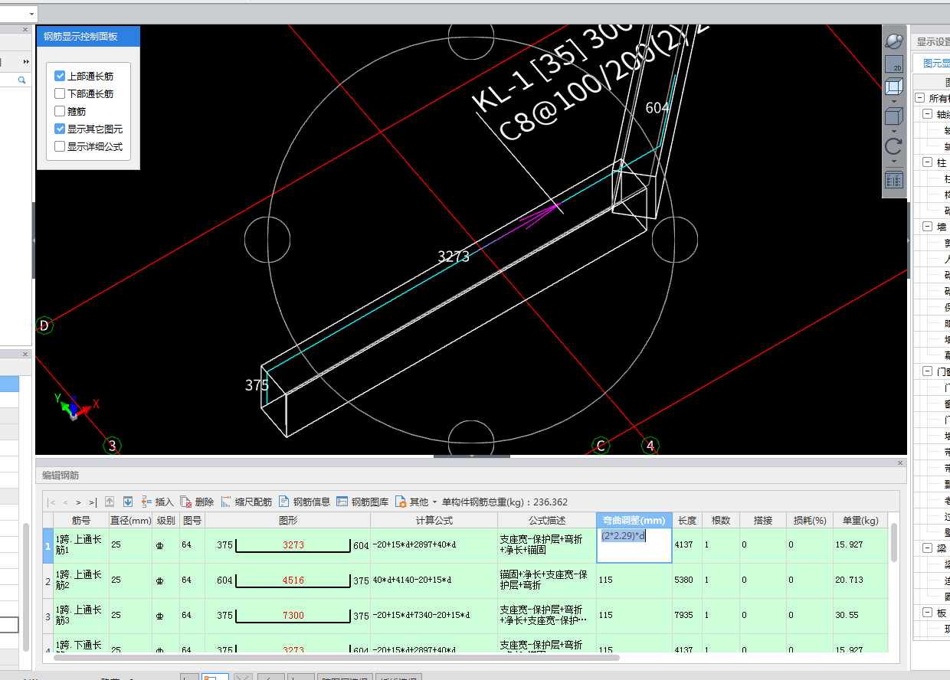Click the 计算公式 column header
950x680 pixels.
click(x=434, y=521)
